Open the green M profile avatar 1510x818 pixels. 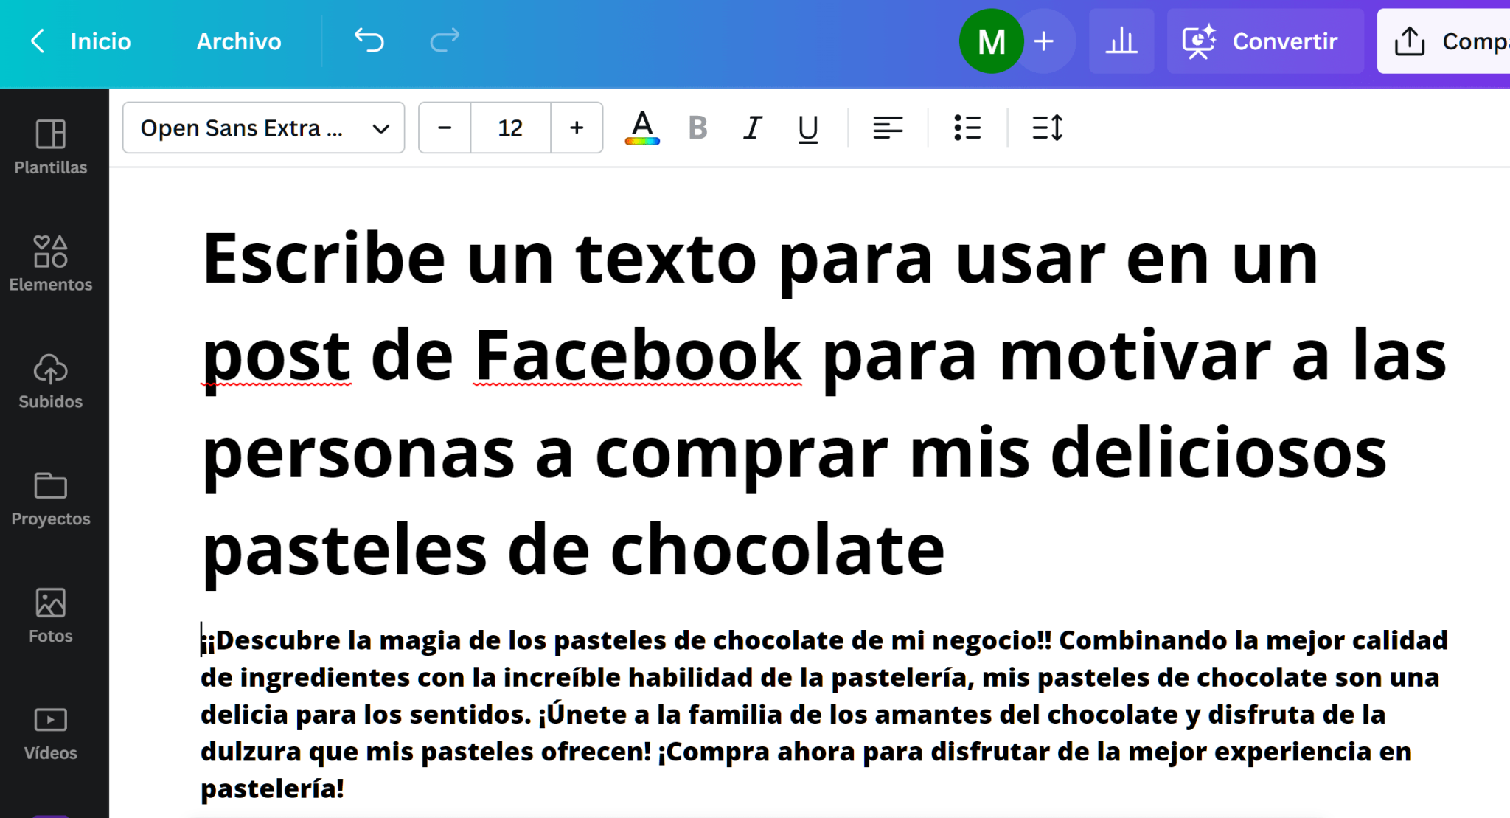991,41
